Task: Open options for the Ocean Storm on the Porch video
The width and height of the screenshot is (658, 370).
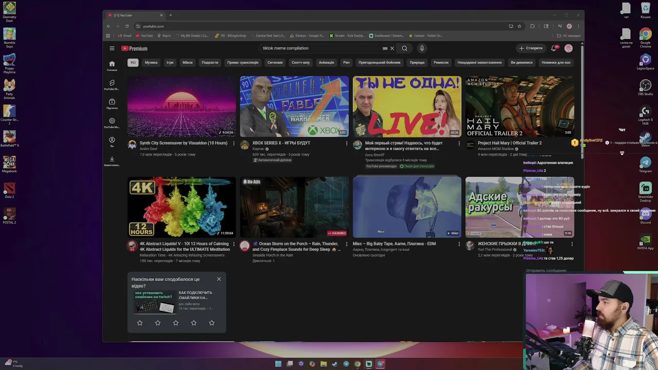Action: (346, 244)
